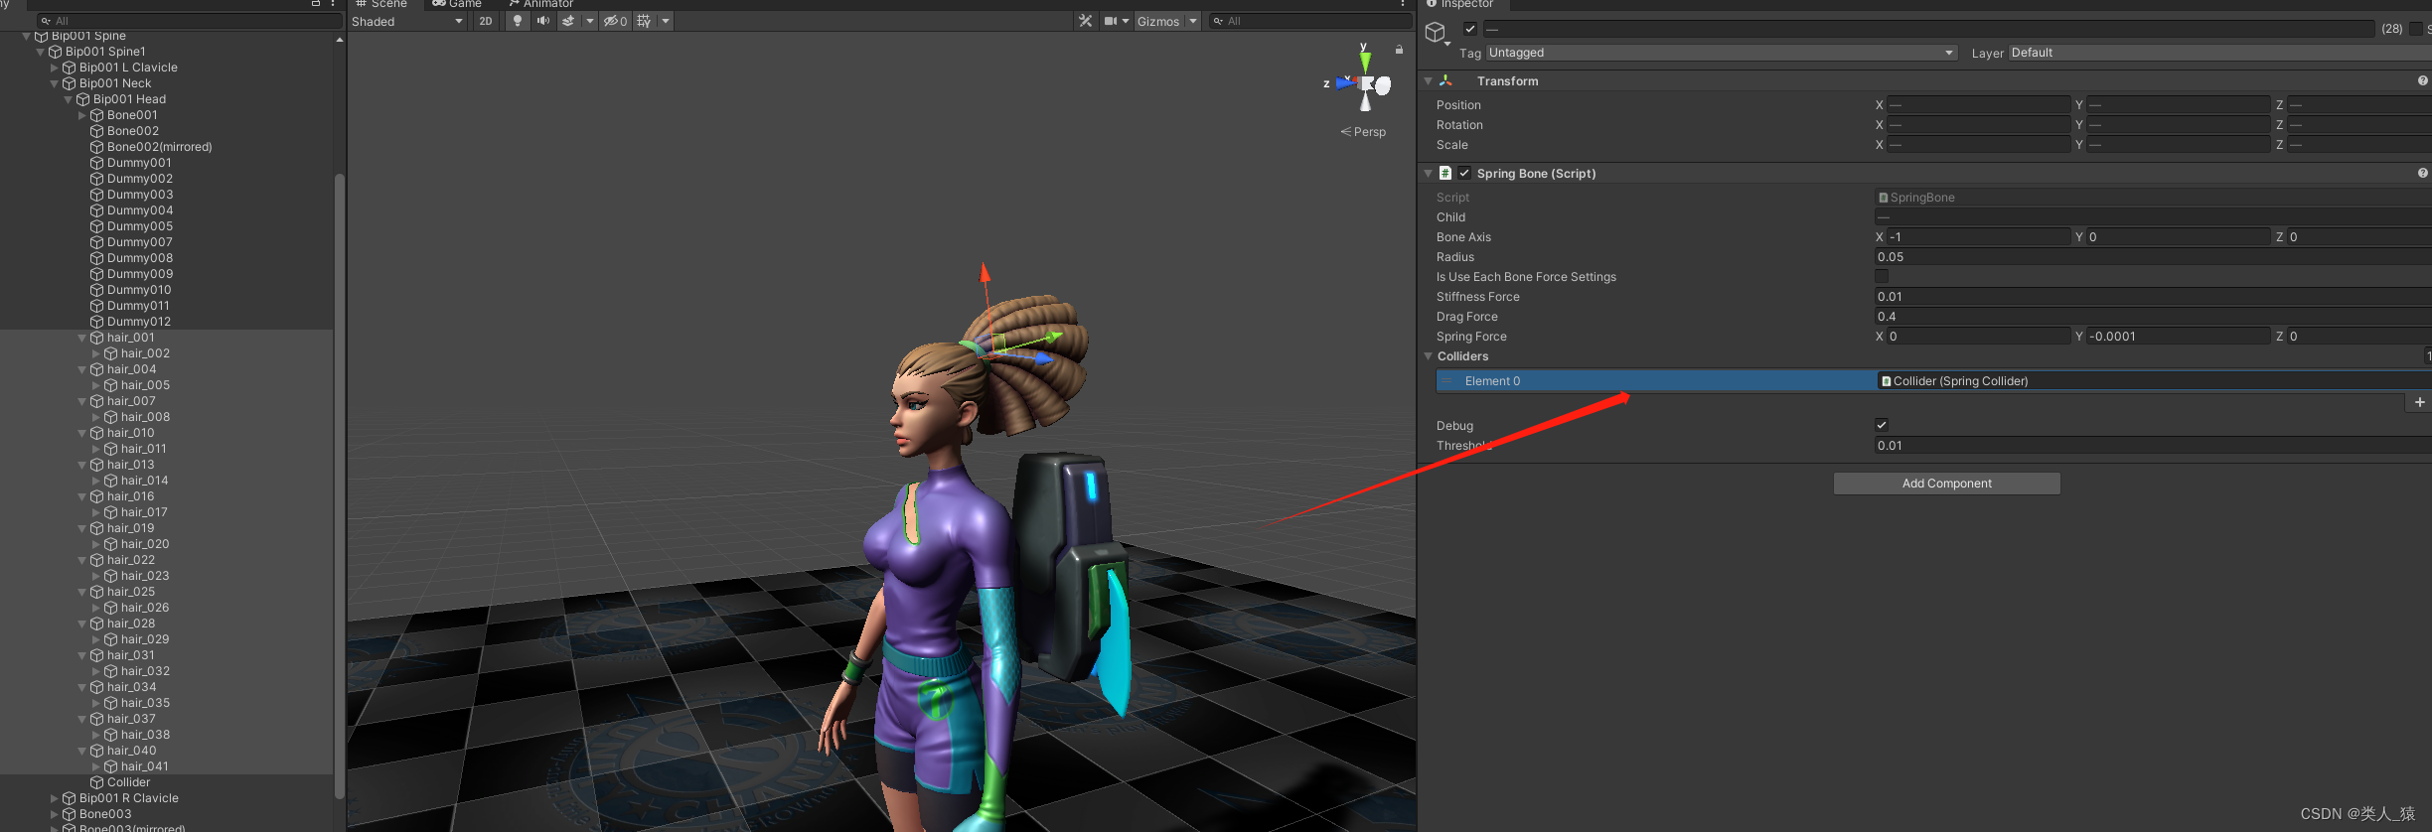Switch to Animator tab
2432x832 pixels.
click(541, 4)
